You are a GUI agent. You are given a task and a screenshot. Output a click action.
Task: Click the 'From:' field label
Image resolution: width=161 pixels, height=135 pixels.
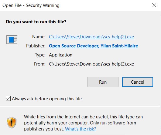[x=39, y=64]
